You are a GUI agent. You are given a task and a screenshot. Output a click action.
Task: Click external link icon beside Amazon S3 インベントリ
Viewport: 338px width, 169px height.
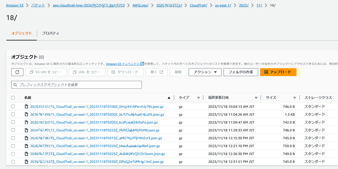(x=142, y=64)
